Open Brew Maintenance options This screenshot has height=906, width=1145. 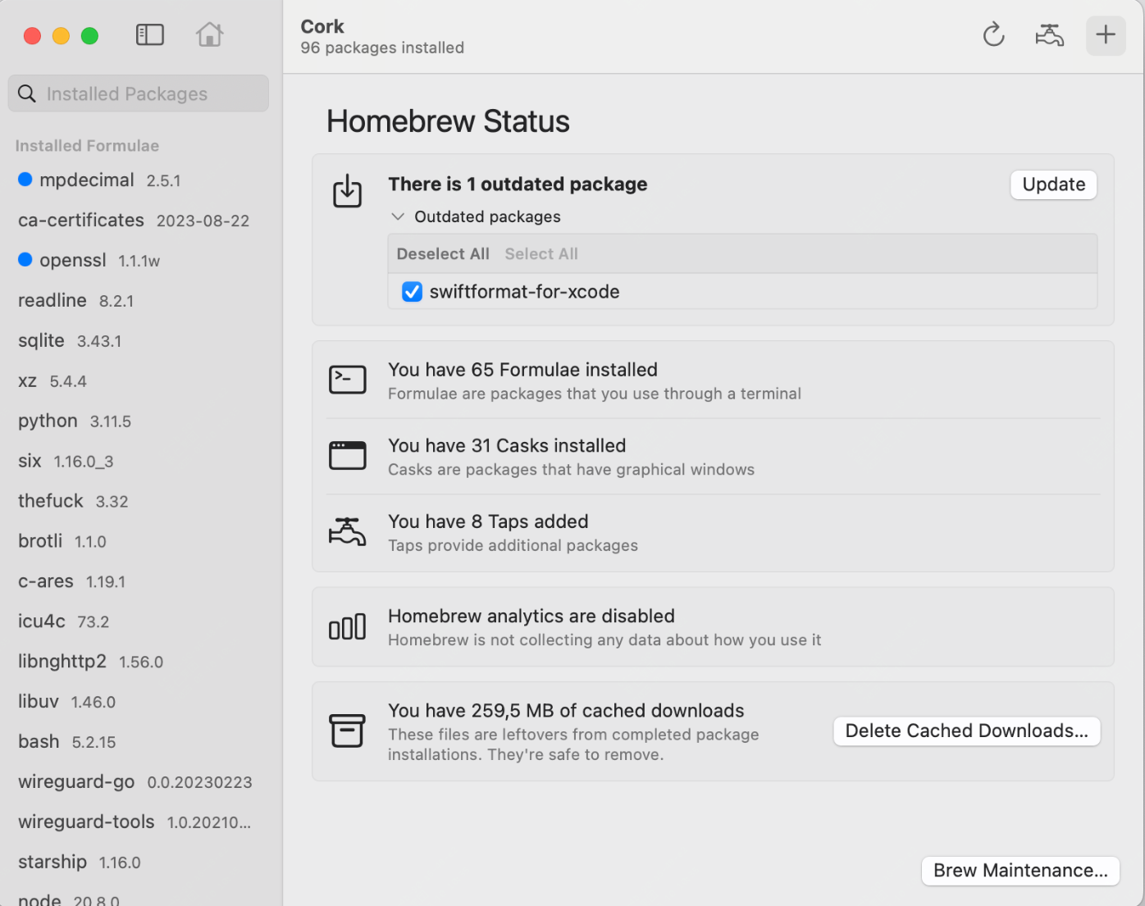(x=1020, y=871)
